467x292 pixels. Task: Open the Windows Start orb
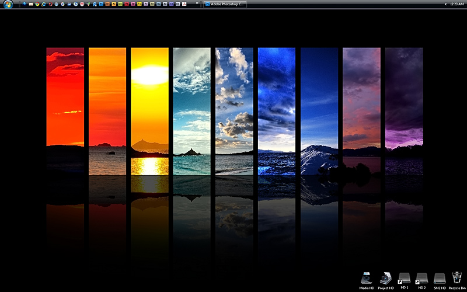tap(8, 4)
